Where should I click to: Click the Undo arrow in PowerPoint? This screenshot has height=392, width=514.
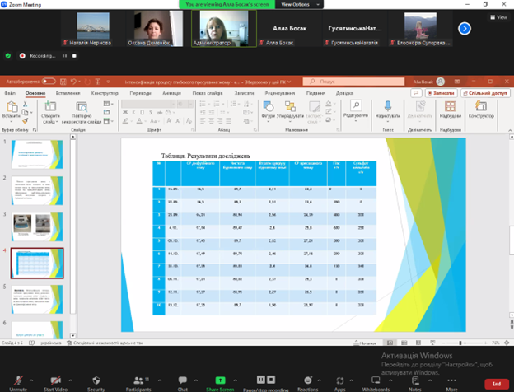[x=73, y=82]
